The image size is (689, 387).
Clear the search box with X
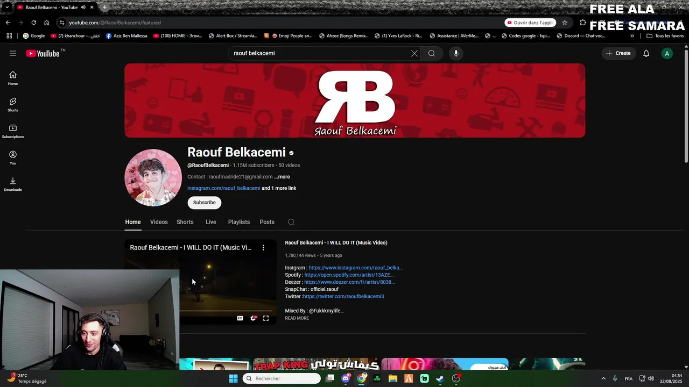pos(414,53)
